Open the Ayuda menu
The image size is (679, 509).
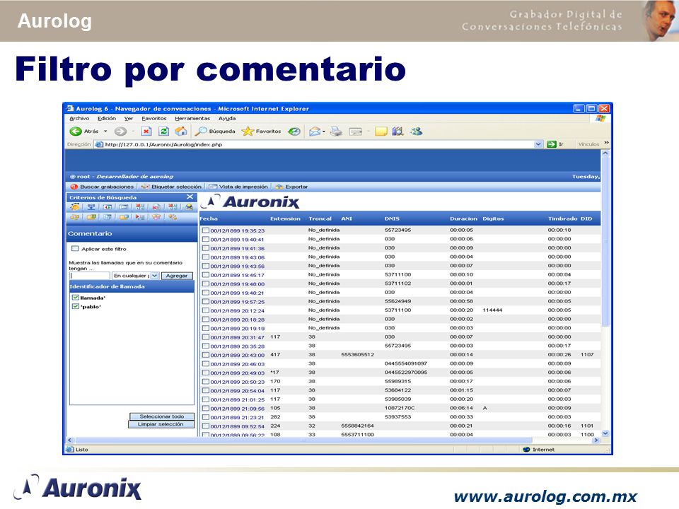point(227,118)
